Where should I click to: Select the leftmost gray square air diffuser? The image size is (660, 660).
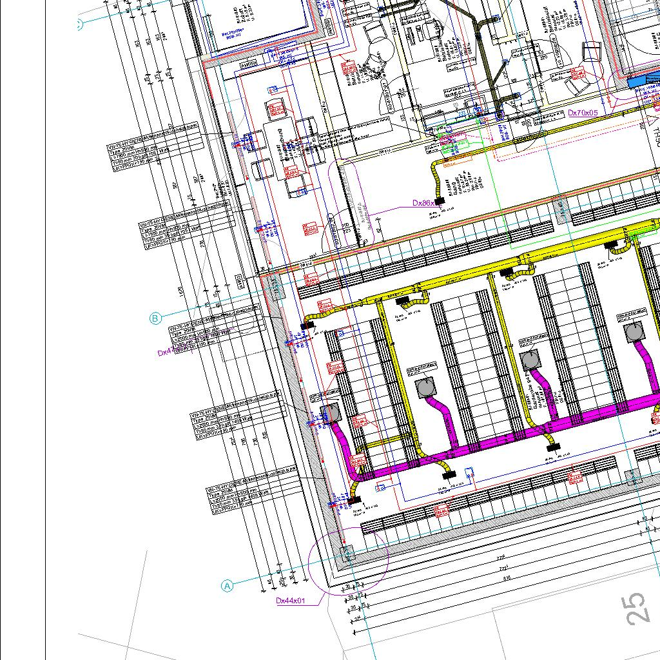click(x=330, y=413)
